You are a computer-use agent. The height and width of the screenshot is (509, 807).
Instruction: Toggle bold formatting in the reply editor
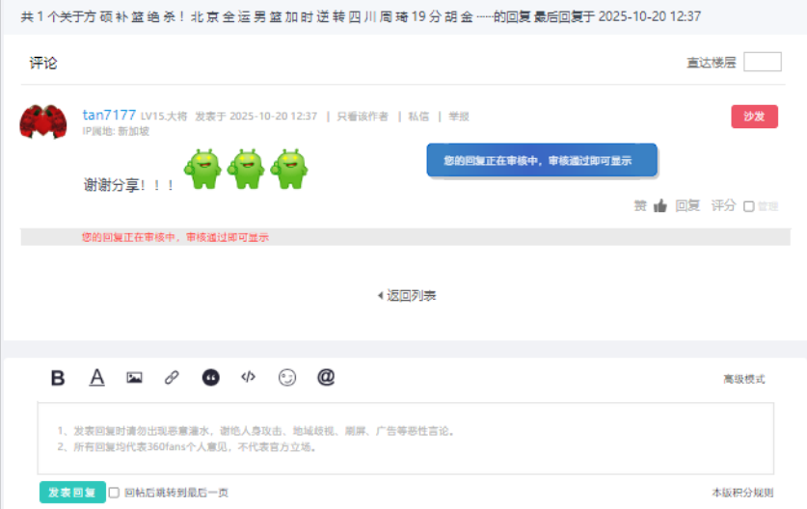click(58, 378)
